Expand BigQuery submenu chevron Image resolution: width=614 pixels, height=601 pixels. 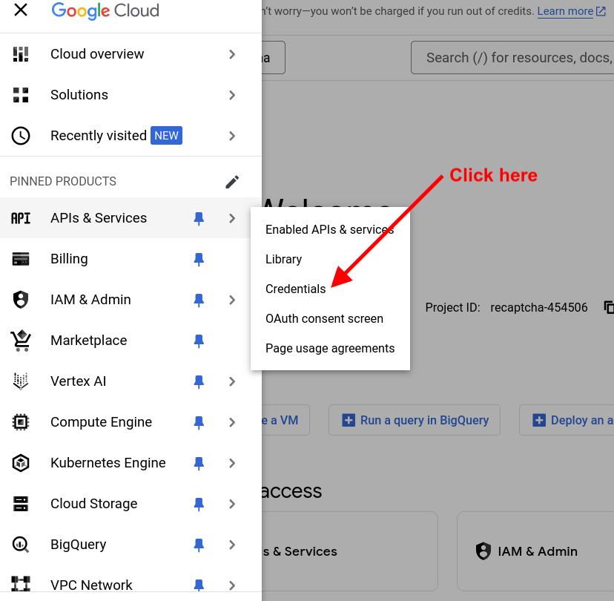click(x=232, y=545)
